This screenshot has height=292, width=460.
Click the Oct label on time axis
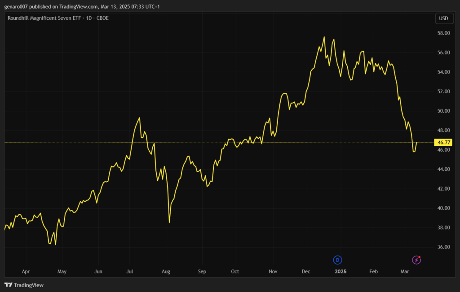[234, 272]
